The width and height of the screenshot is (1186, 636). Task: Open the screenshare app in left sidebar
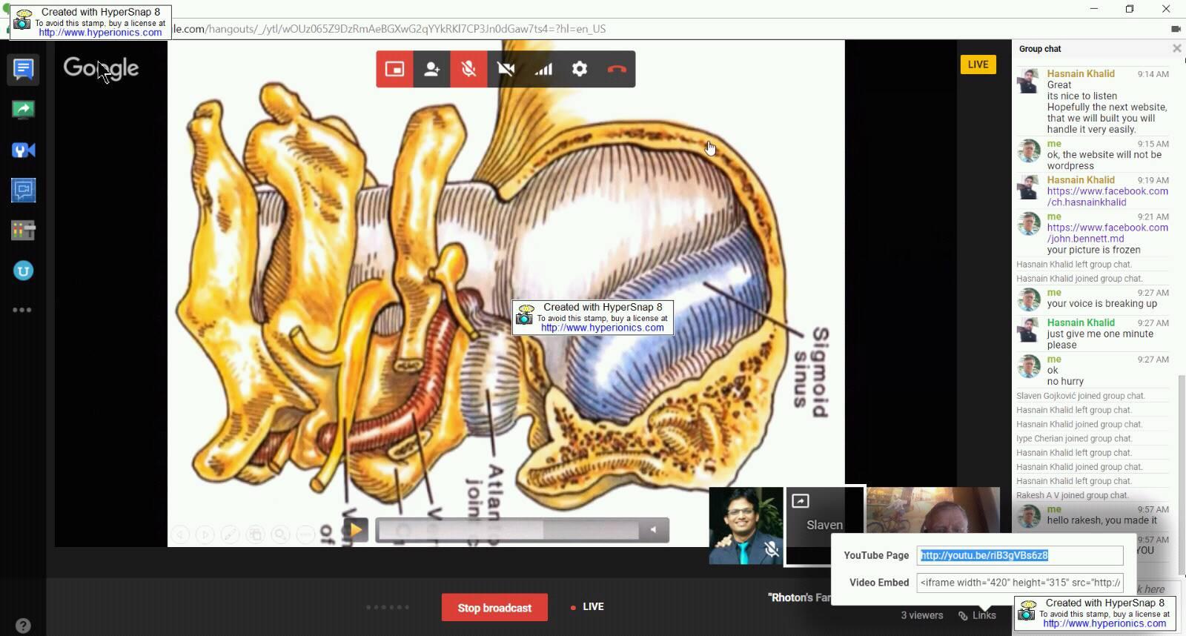coord(23,110)
